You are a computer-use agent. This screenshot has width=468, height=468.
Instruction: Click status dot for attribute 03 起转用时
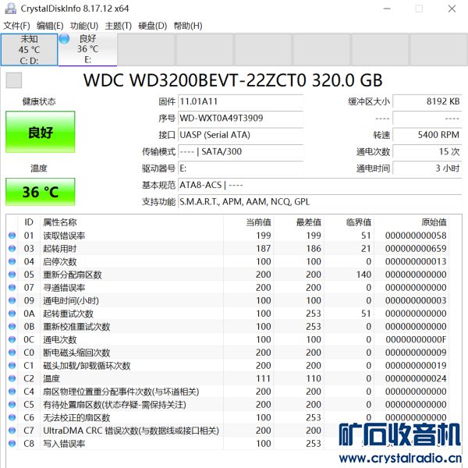coord(12,248)
